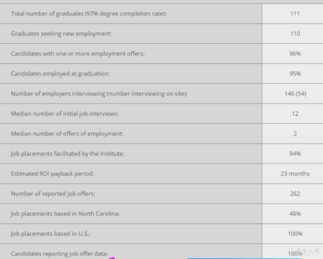Viewport: 323px width, 259px height.
Task: Click the 94% value cell
Action: click(295, 154)
